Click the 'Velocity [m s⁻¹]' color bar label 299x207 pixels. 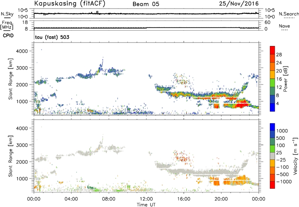click(295, 156)
